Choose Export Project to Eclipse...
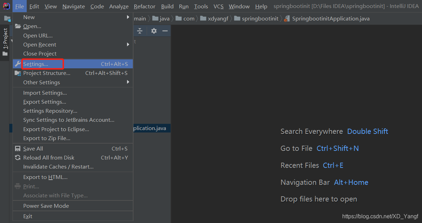The height and width of the screenshot is (223, 422). click(73, 129)
